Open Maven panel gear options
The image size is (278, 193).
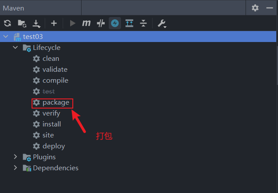tap(255, 8)
